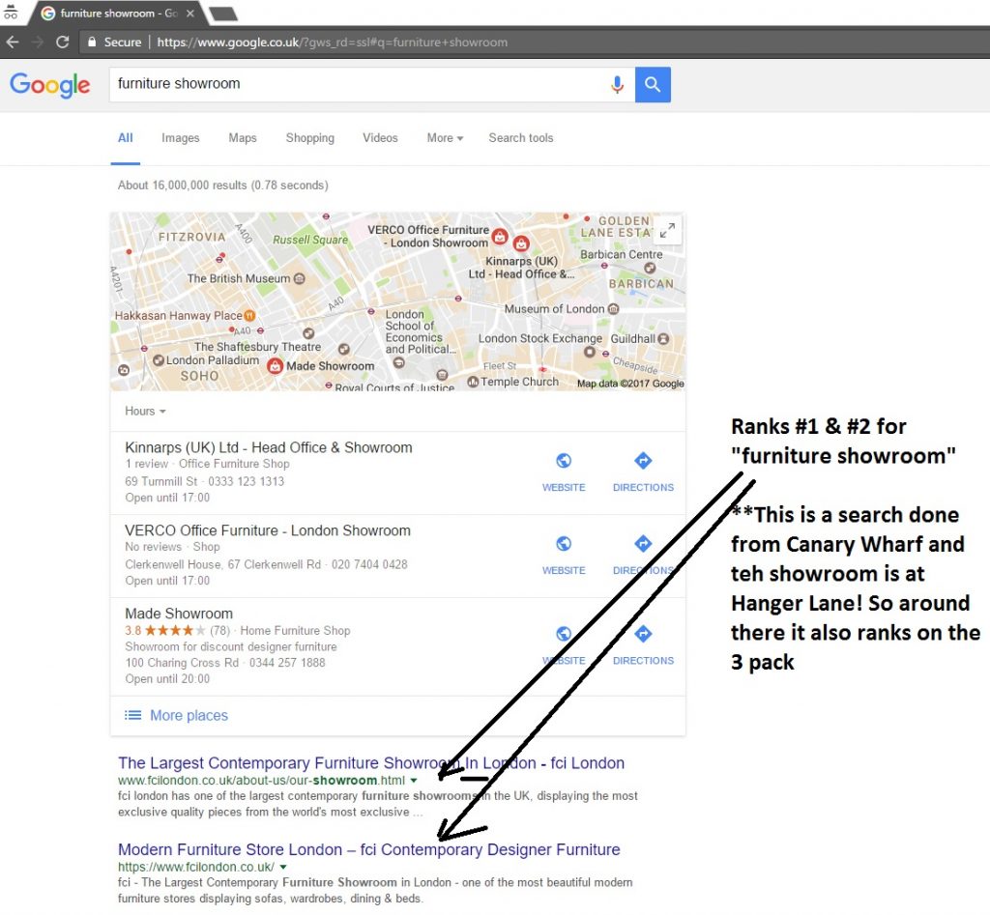Viewport: 990px width, 915px height.
Task: Click the Hakkasan Hanway Place restaurant marker
Action: click(249, 316)
